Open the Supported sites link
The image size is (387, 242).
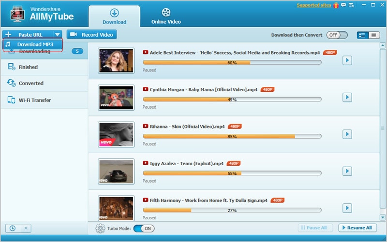coord(313,5)
